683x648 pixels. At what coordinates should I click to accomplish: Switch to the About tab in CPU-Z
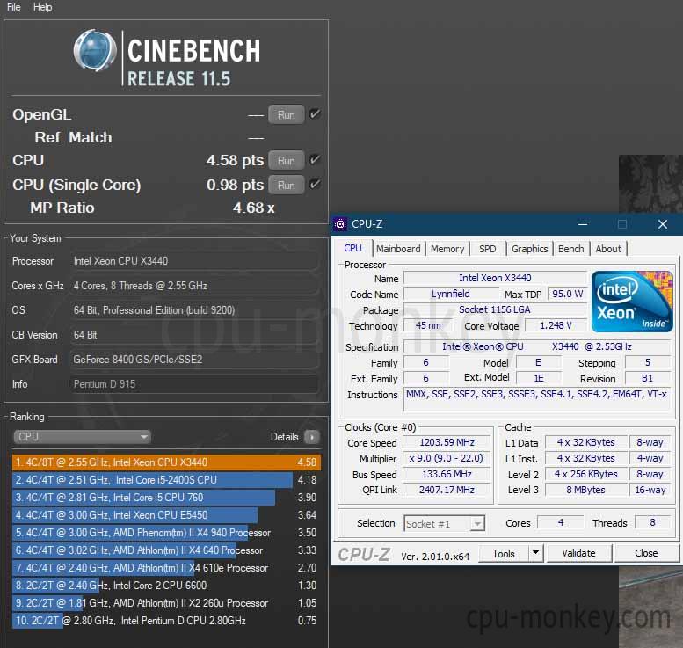608,249
